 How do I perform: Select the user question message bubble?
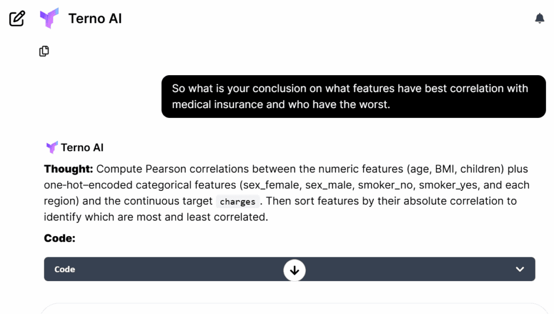(353, 96)
